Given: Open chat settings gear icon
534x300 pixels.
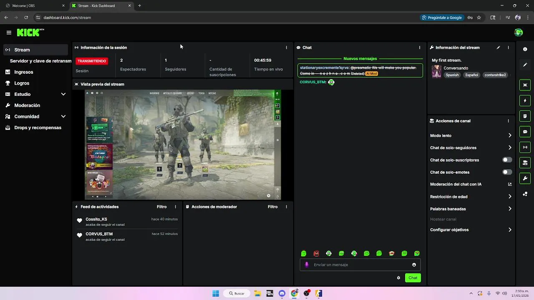Looking at the screenshot, I should point(398,278).
